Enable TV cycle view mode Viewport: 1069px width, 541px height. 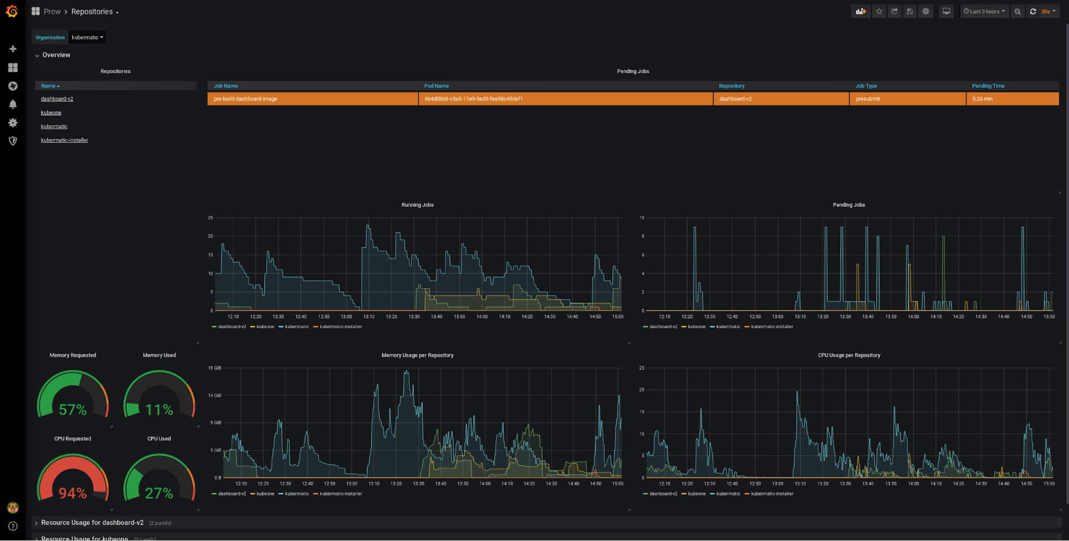tap(946, 11)
